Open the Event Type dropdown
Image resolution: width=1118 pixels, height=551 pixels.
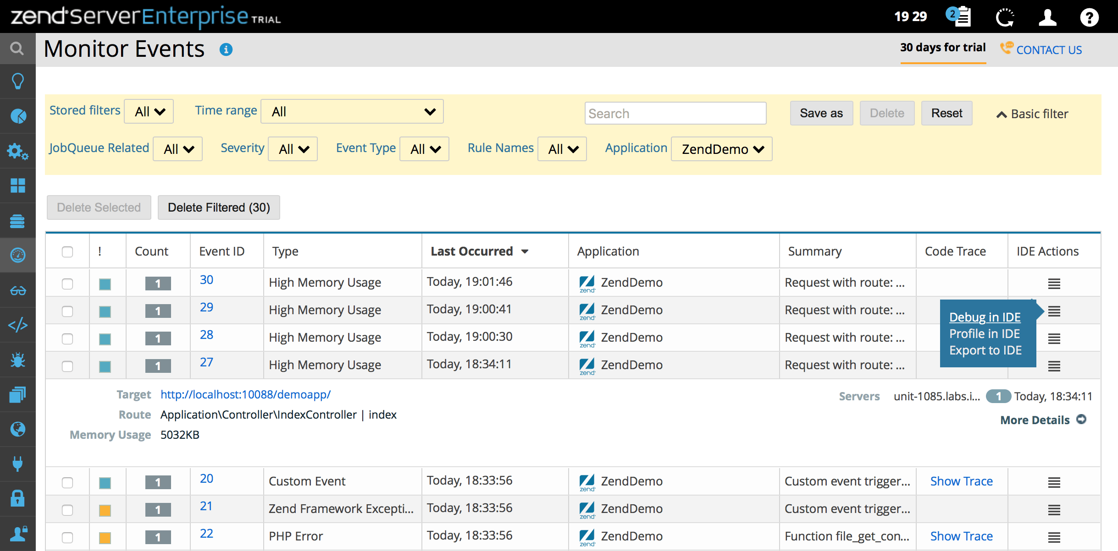point(425,149)
